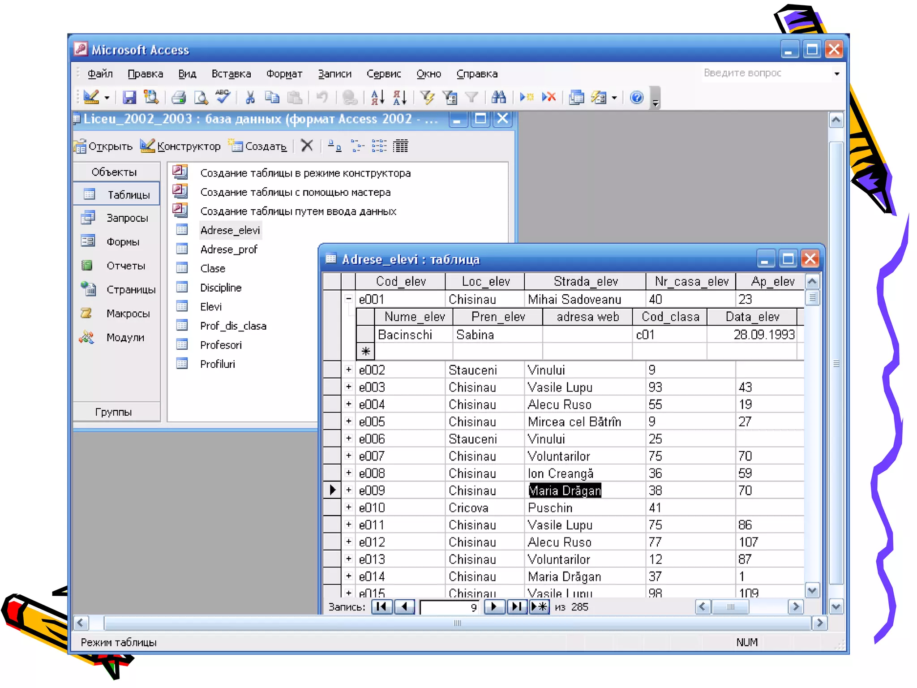Collapse subdatasheet for record e001
This screenshot has height=688, width=917.
coord(349,299)
